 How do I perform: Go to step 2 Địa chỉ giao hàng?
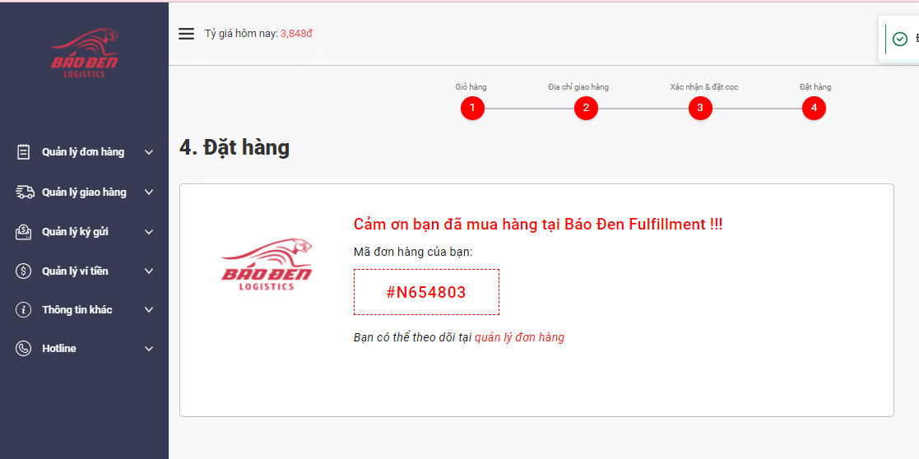(586, 108)
